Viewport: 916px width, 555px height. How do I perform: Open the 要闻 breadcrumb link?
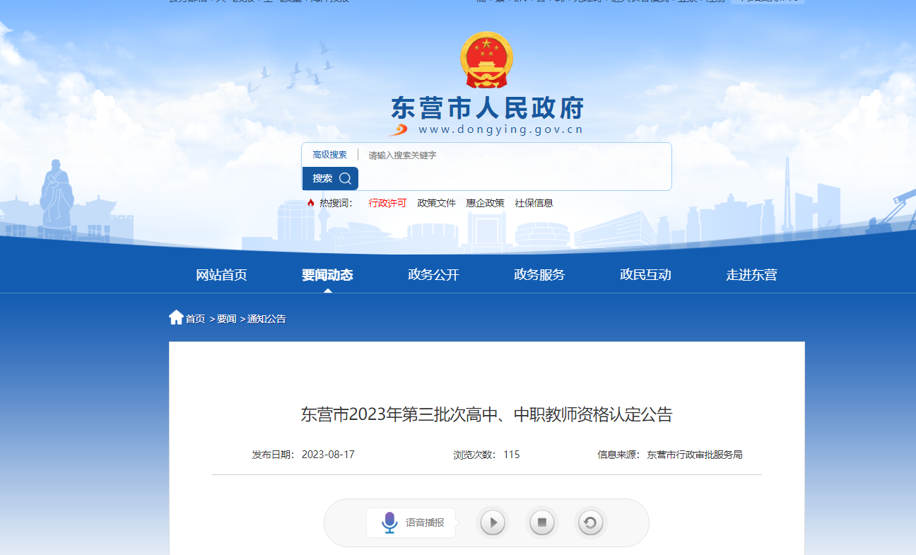click(226, 319)
